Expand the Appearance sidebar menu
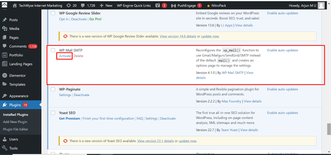 click(19, 96)
